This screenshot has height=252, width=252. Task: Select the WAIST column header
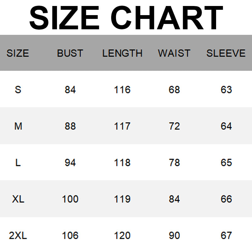(174, 53)
